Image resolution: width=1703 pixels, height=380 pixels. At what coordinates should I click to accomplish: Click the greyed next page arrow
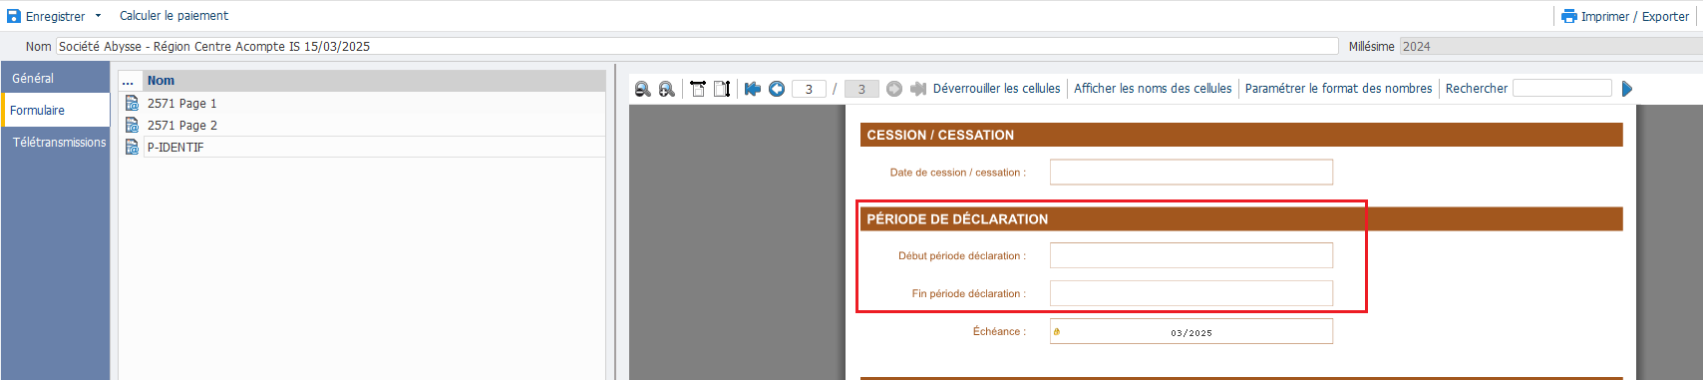coord(894,89)
